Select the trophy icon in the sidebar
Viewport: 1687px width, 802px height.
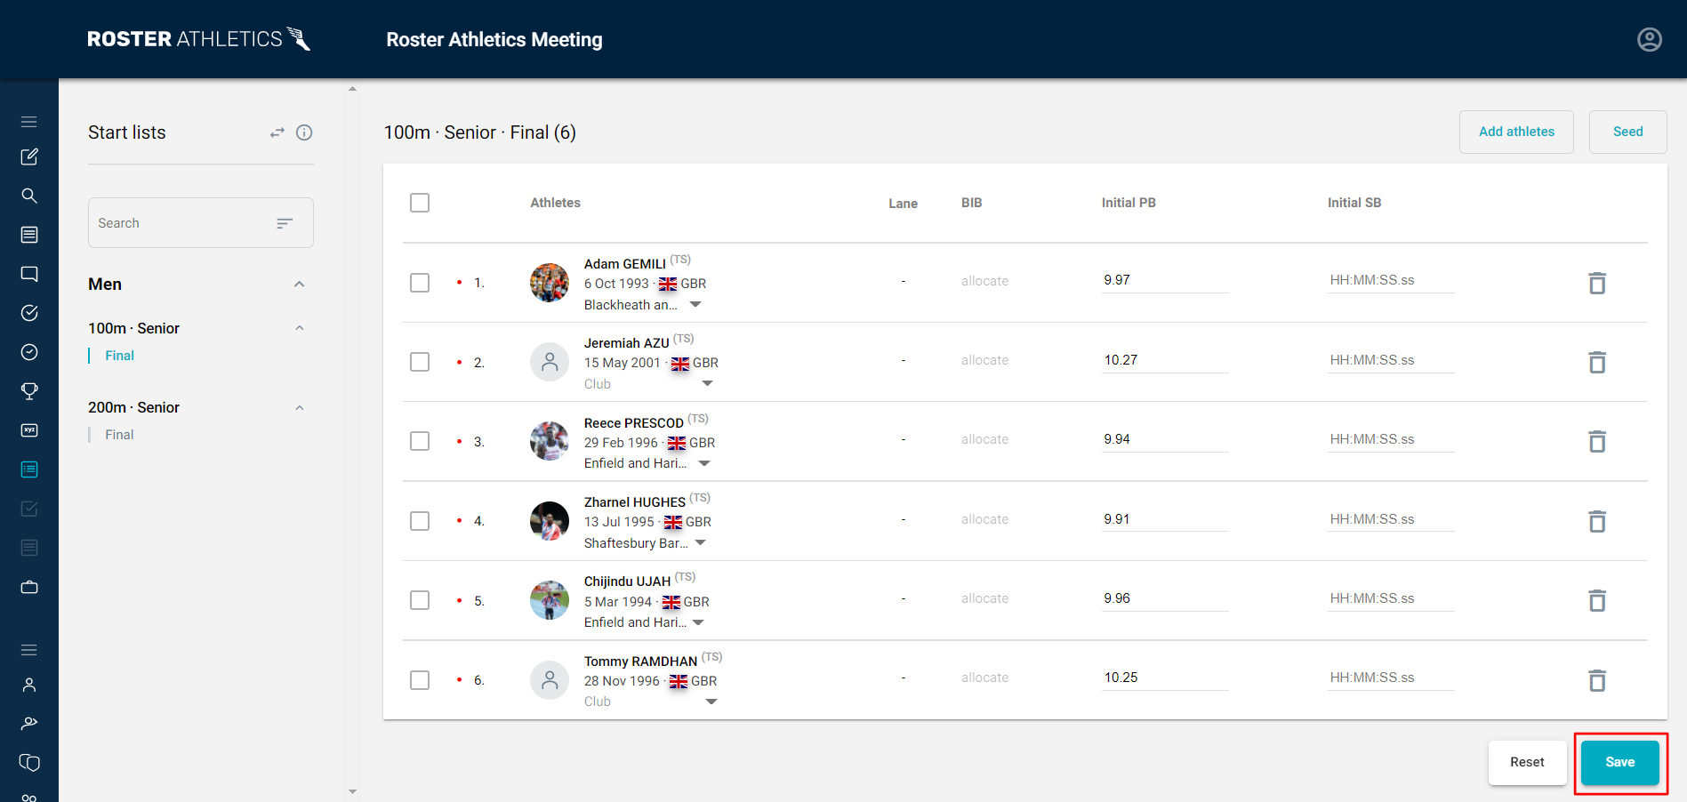[29, 390]
